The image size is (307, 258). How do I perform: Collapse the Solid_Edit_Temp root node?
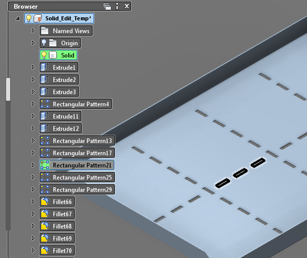[x=18, y=18]
